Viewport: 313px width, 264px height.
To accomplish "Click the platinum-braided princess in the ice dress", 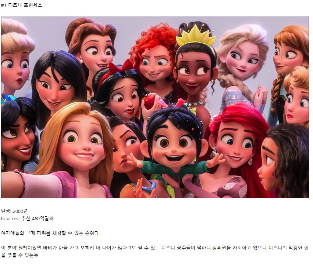I will (x=242, y=66).
